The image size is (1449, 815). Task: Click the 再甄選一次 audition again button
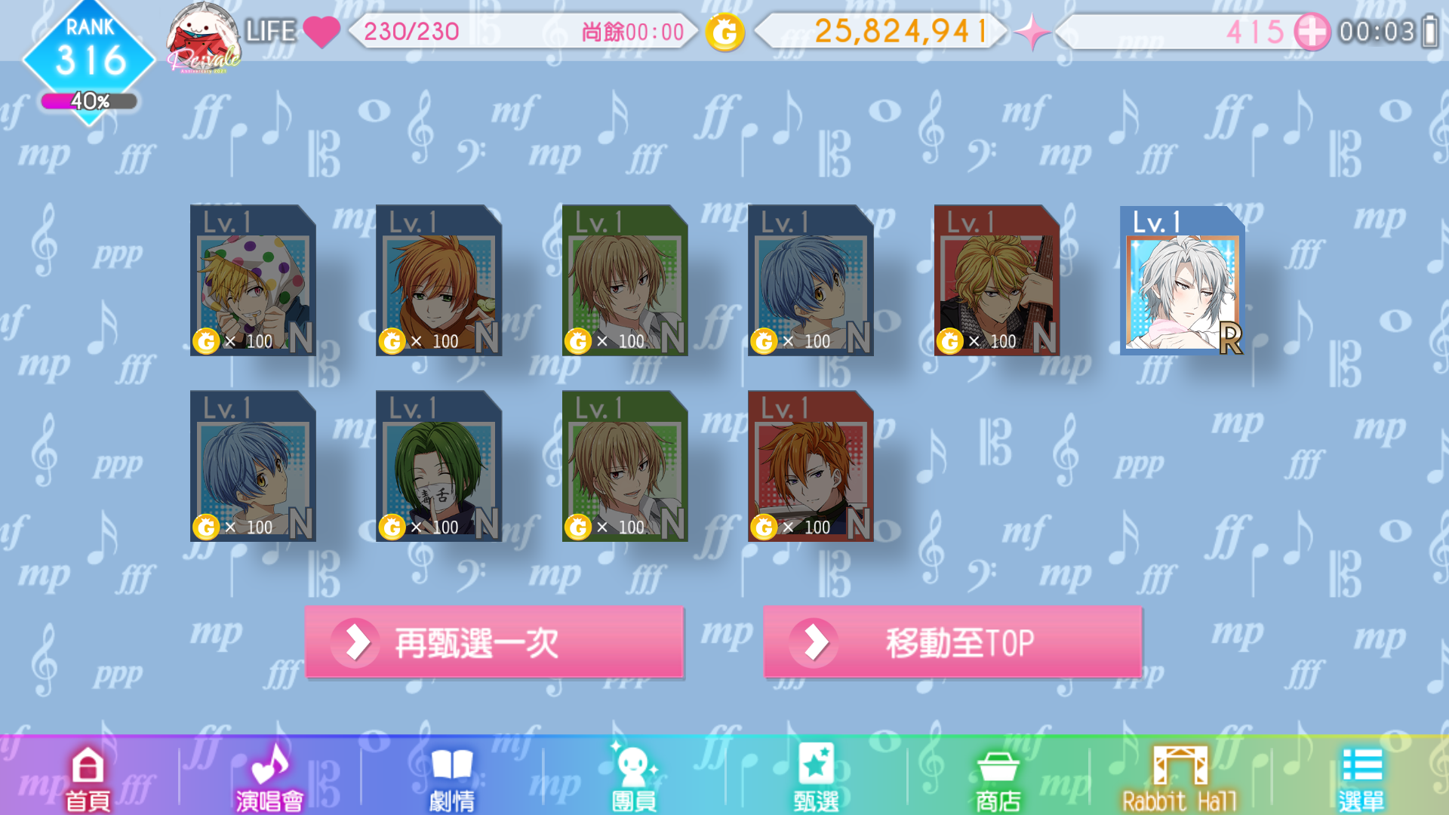tap(494, 642)
